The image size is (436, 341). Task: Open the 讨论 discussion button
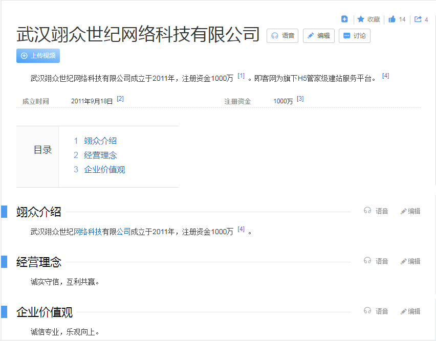click(x=354, y=36)
